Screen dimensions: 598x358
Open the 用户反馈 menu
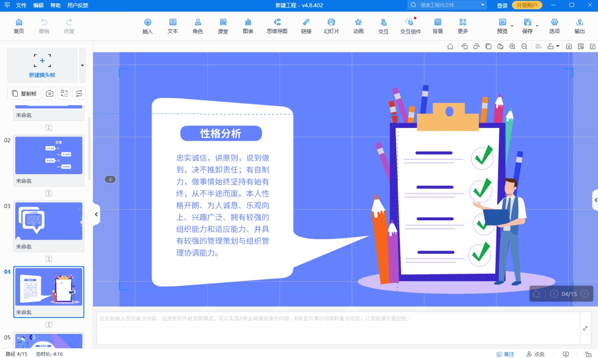pyautogui.click(x=78, y=5)
